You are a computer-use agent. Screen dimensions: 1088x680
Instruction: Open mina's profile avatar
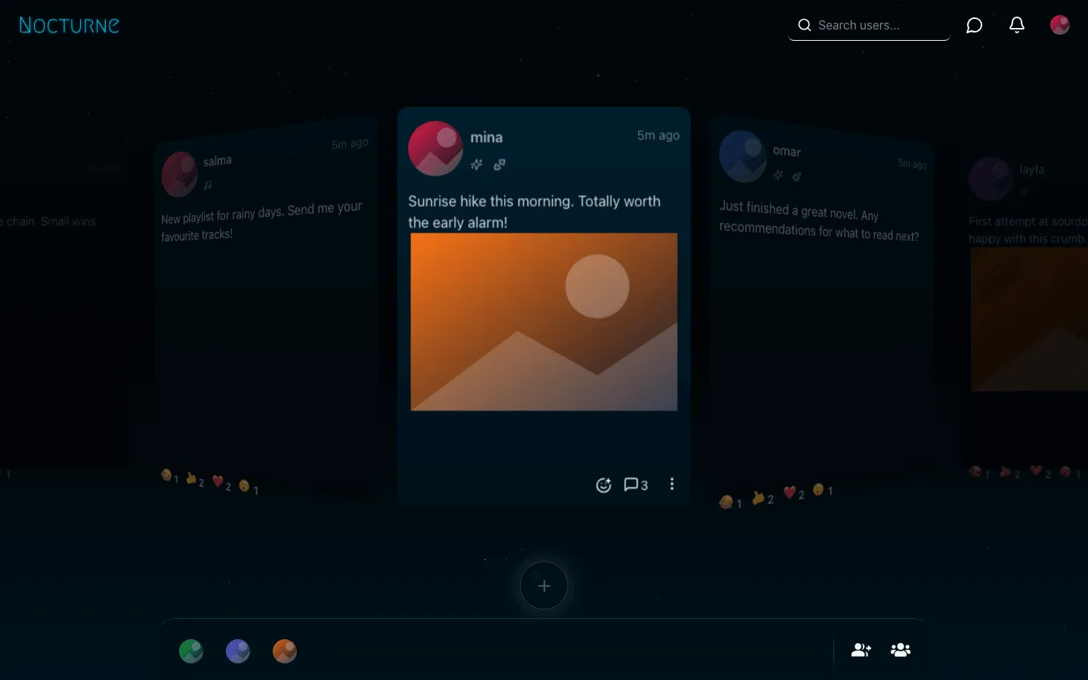[435, 148]
